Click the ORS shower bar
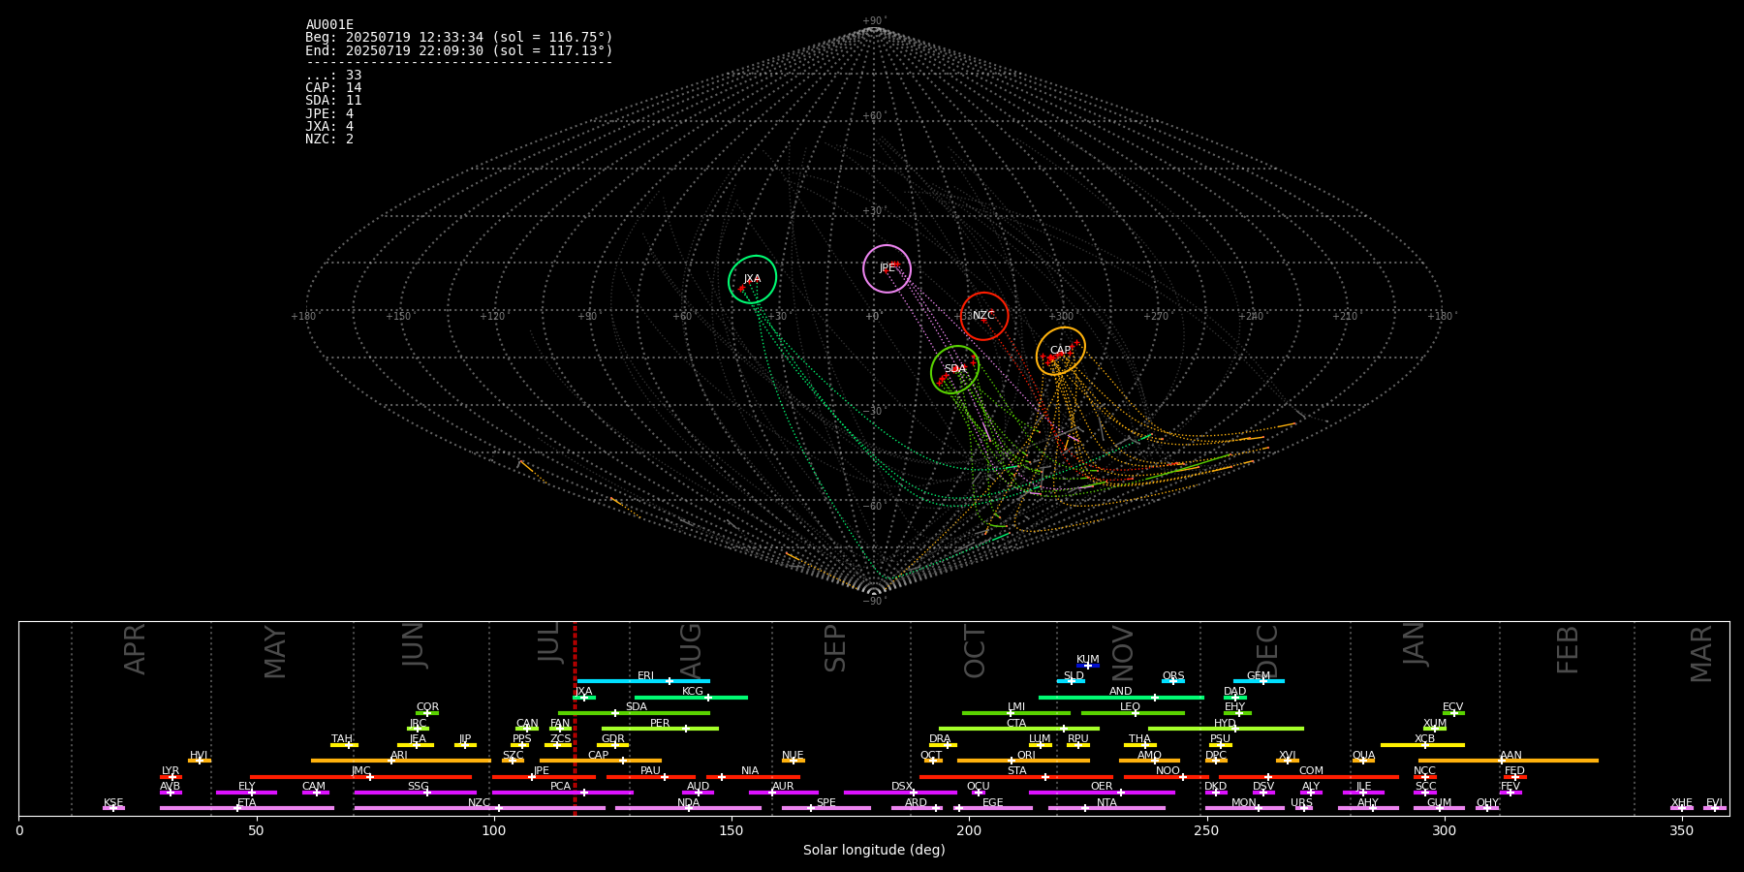 (1173, 681)
